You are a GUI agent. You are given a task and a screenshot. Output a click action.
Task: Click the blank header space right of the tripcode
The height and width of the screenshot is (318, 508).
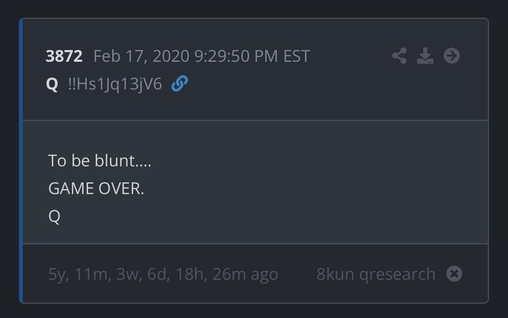point(294,84)
